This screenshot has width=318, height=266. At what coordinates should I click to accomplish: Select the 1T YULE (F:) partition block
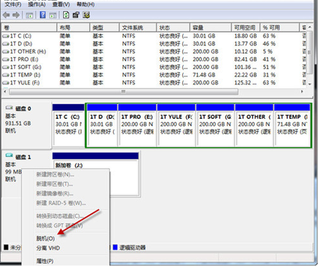pos(176,125)
